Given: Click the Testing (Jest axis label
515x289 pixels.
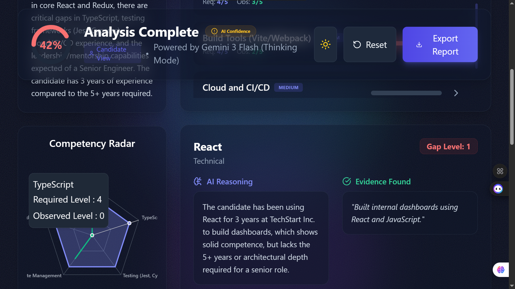Looking at the screenshot, I should pos(140,276).
